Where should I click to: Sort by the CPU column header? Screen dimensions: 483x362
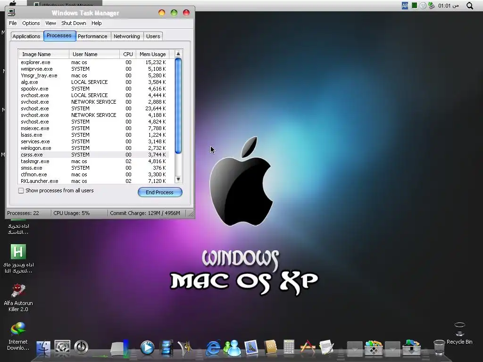(x=128, y=54)
